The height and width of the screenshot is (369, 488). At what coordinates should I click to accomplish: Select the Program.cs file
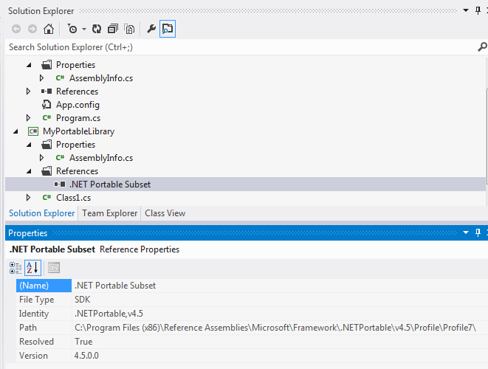(x=78, y=118)
